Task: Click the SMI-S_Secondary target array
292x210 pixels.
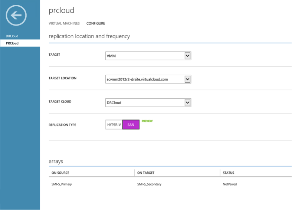Action: tap(149, 184)
